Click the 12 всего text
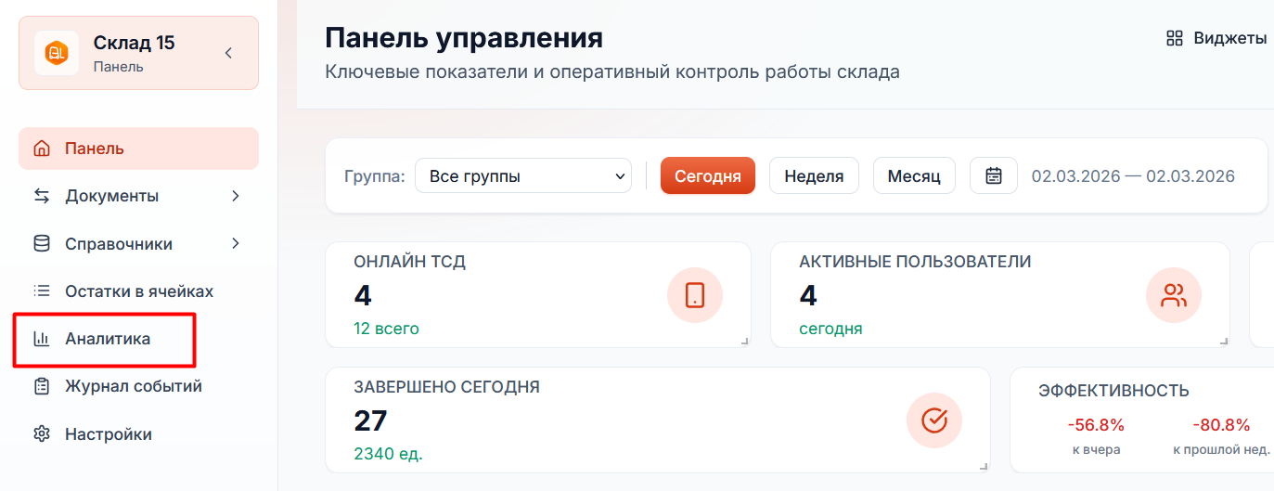The height and width of the screenshot is (491, 1274). (386, 329)
